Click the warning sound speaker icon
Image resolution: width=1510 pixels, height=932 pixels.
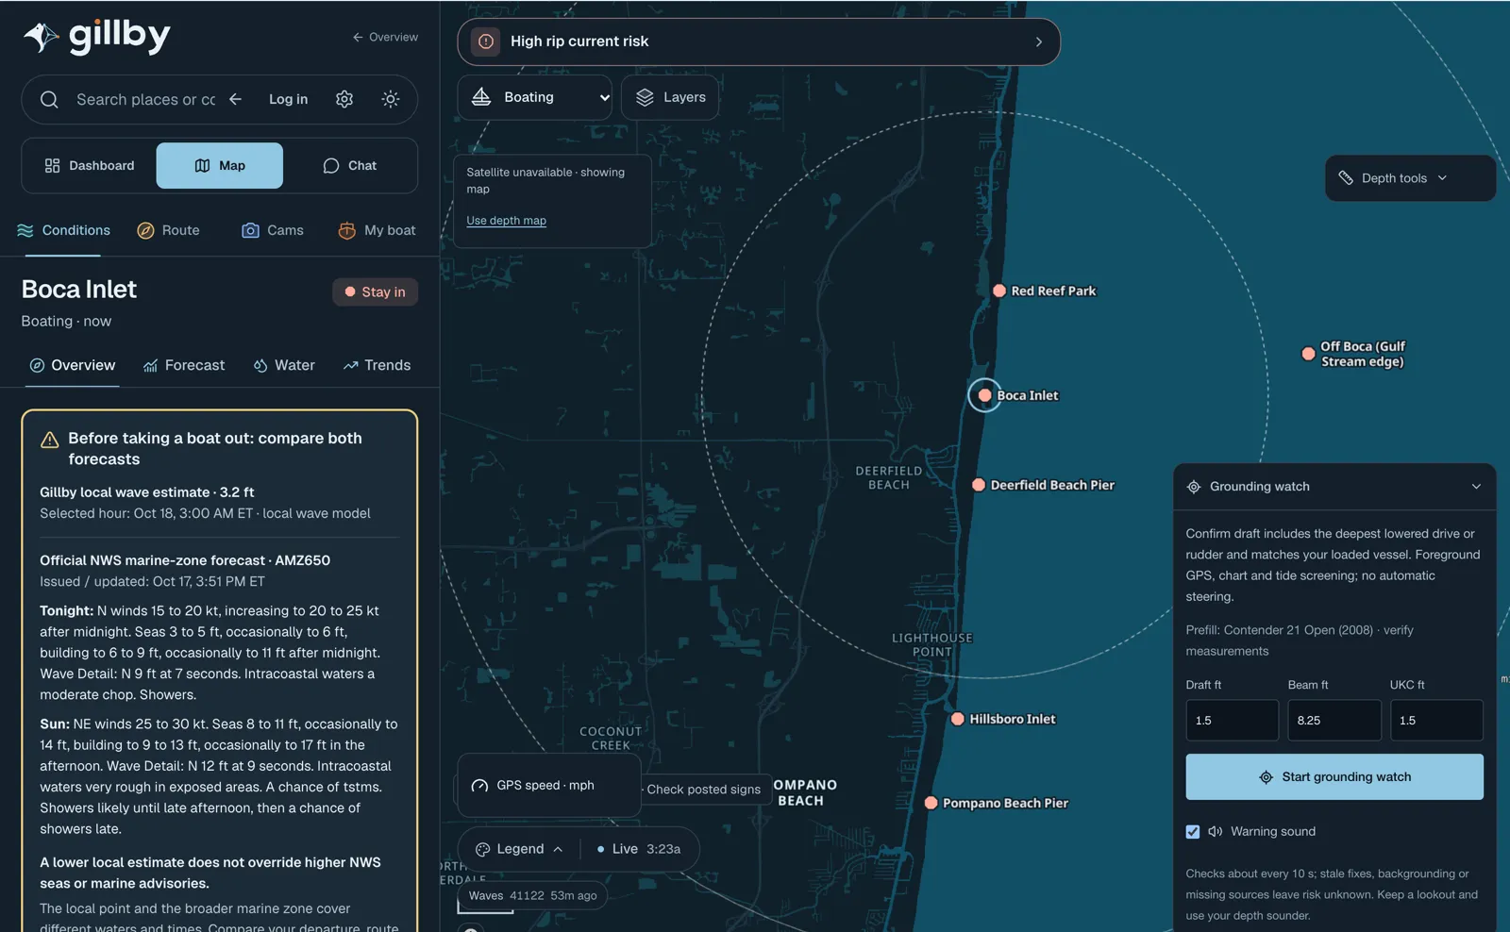[1216, 831]
